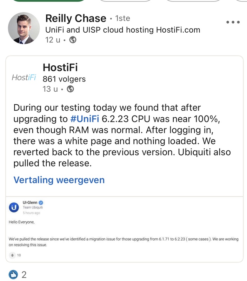Click the "5 hours ago" comment timestamp
The height and width of the screenshot is (281, 247).
[31, 213]
